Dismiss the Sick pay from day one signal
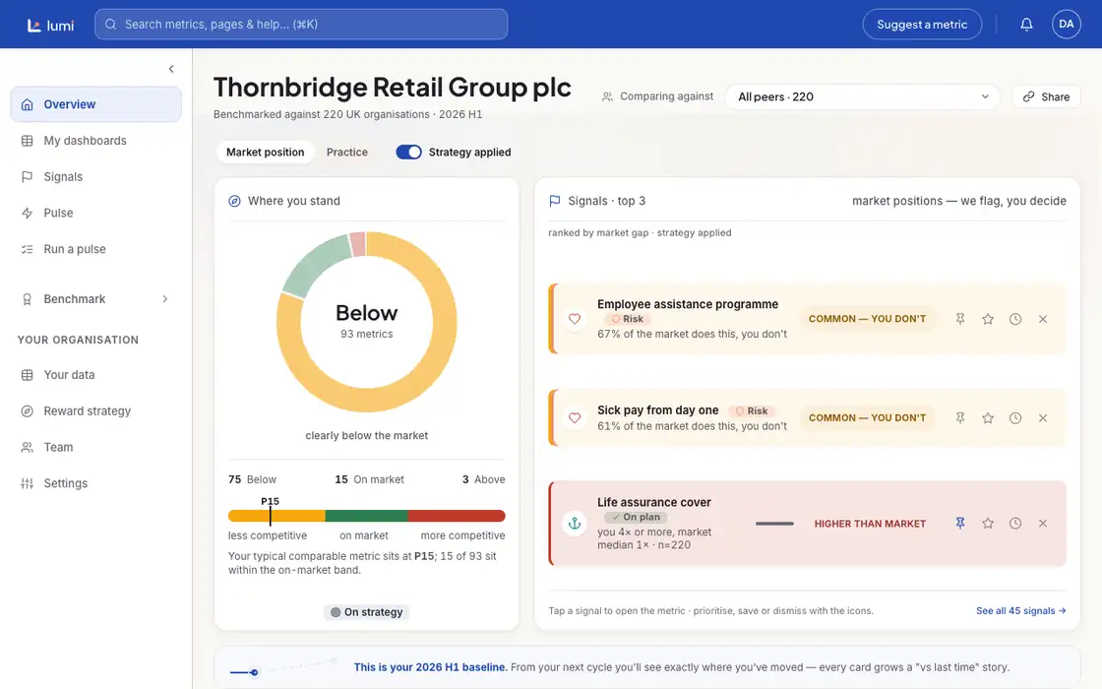1102x689 pixels. (1042, 418)
